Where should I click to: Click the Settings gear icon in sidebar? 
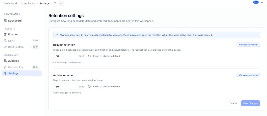point(5,73)
